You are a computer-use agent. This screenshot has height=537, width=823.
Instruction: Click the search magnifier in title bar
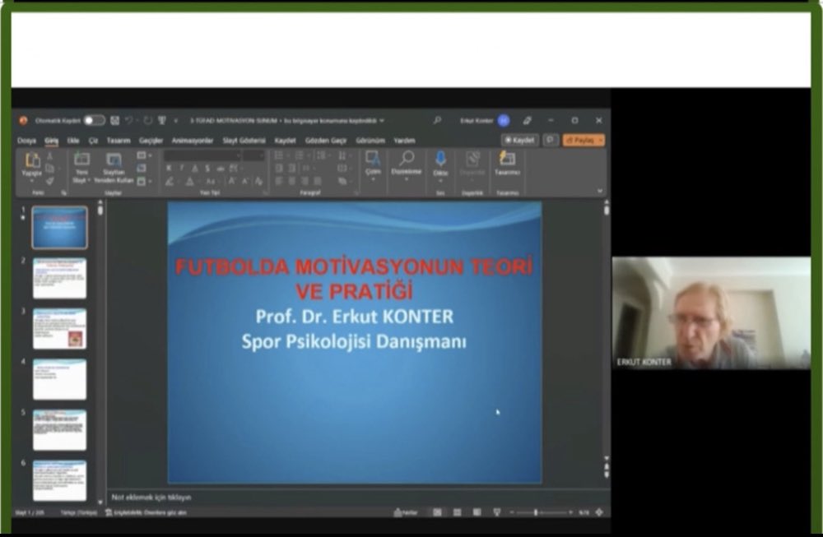[x=437, y=121]
